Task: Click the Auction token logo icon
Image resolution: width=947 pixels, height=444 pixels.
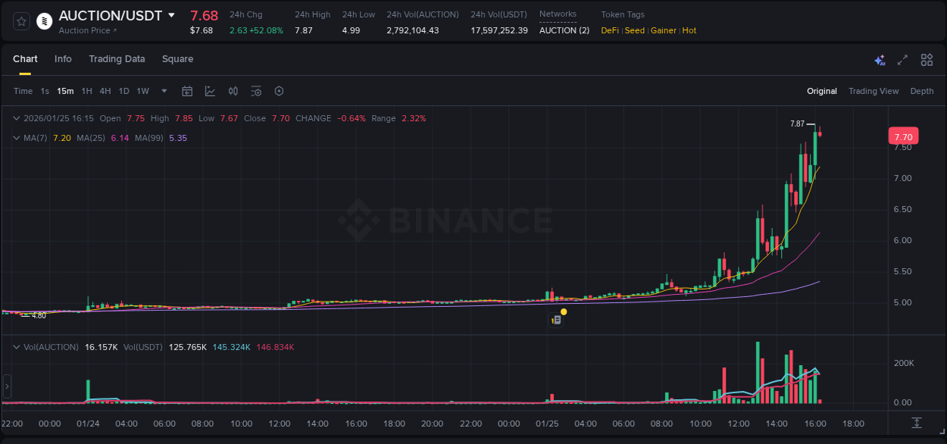Action: tap(44, 20)
